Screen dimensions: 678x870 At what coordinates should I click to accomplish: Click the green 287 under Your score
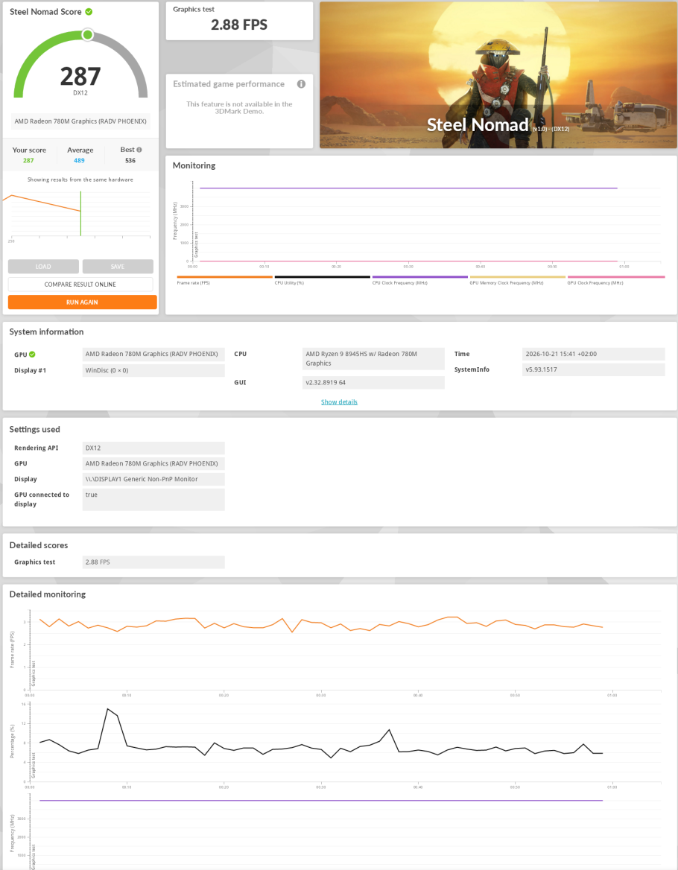click(x=28, y=160)
